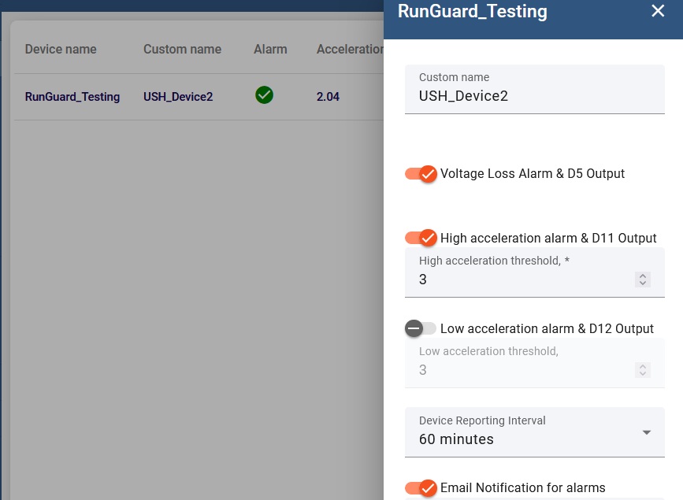Open the Device Reporting Interval dropdown

pos(534,431)
